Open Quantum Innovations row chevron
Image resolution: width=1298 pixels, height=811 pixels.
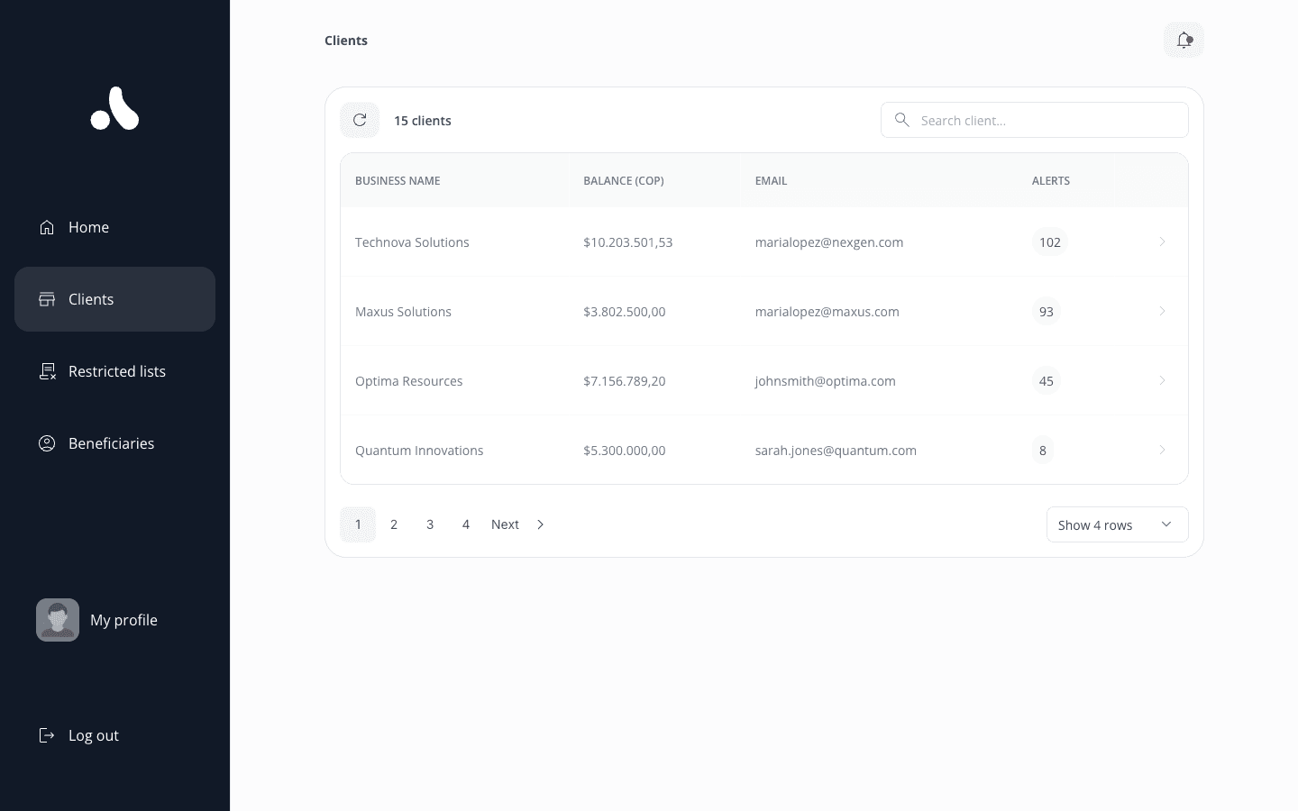[x=1162, y=450]
